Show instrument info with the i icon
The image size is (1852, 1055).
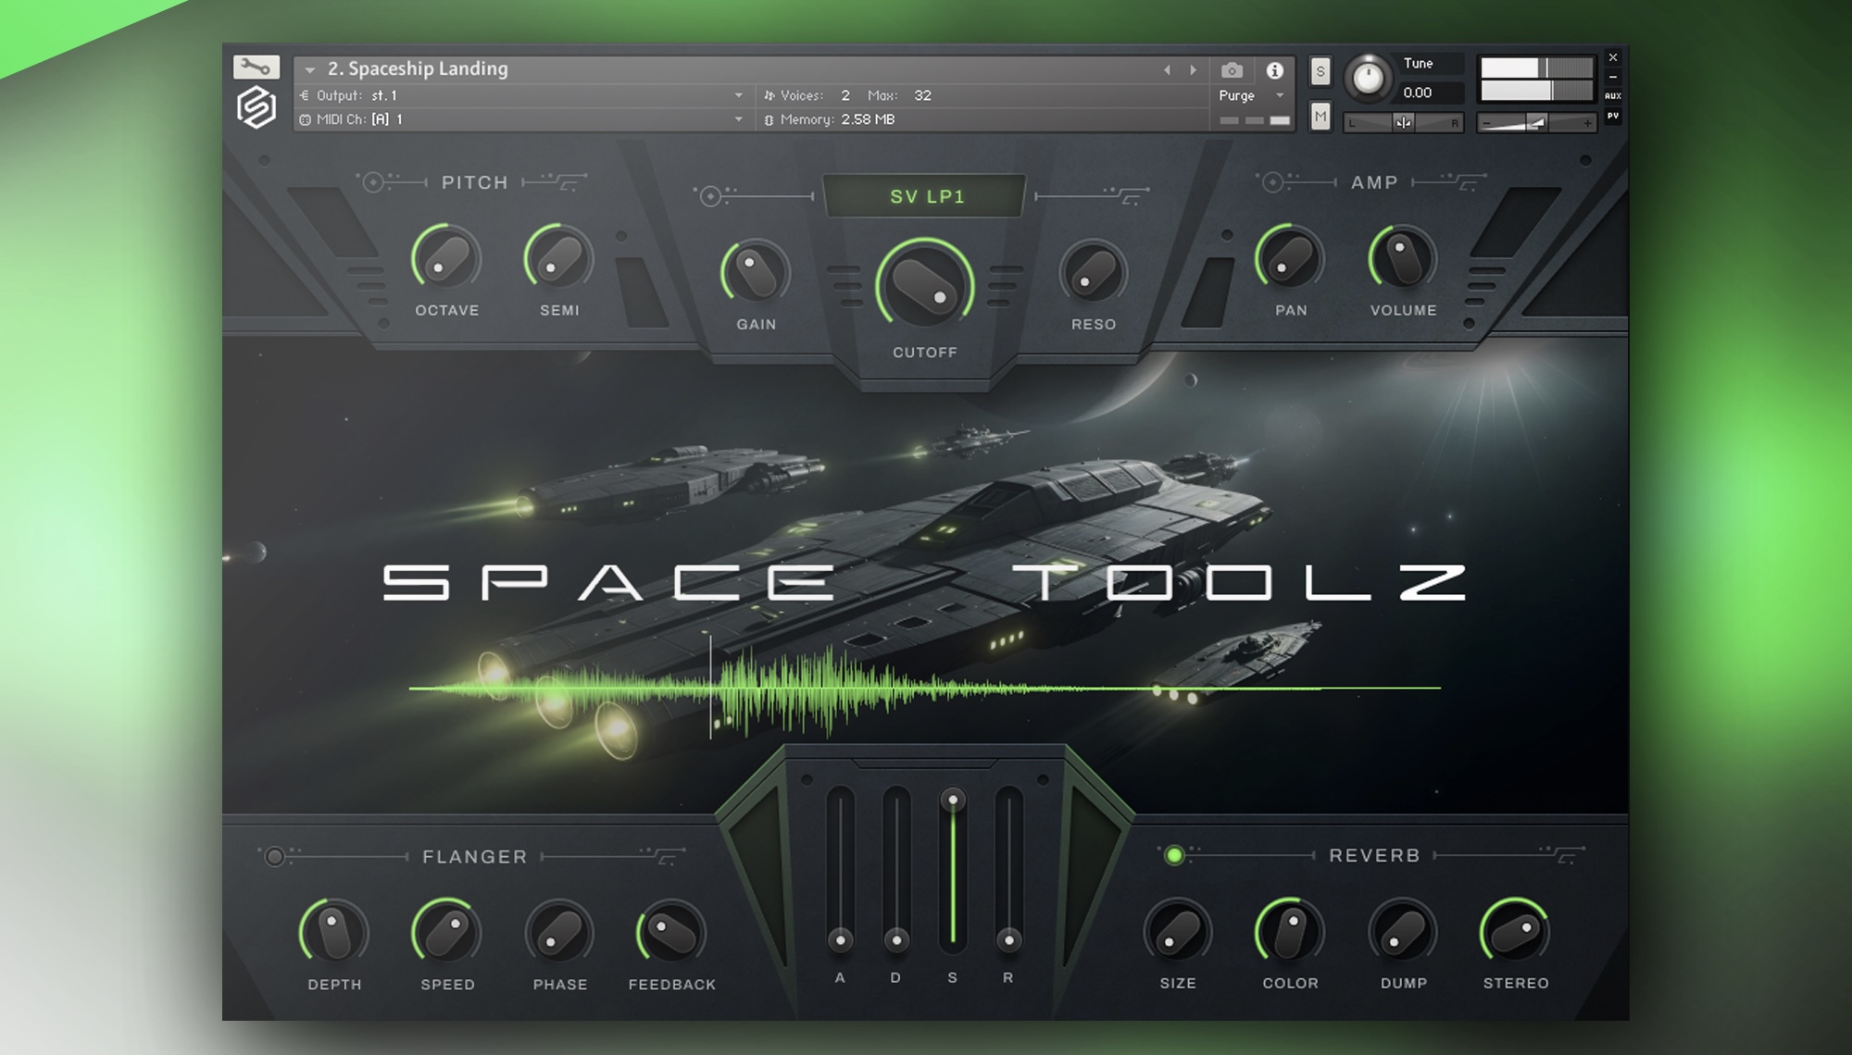click(x=1275, y=70)
